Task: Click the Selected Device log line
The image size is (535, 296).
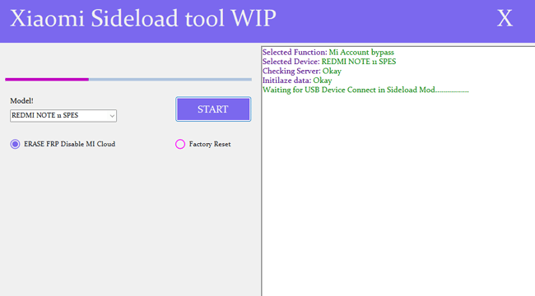Action: tap(329, 62)
